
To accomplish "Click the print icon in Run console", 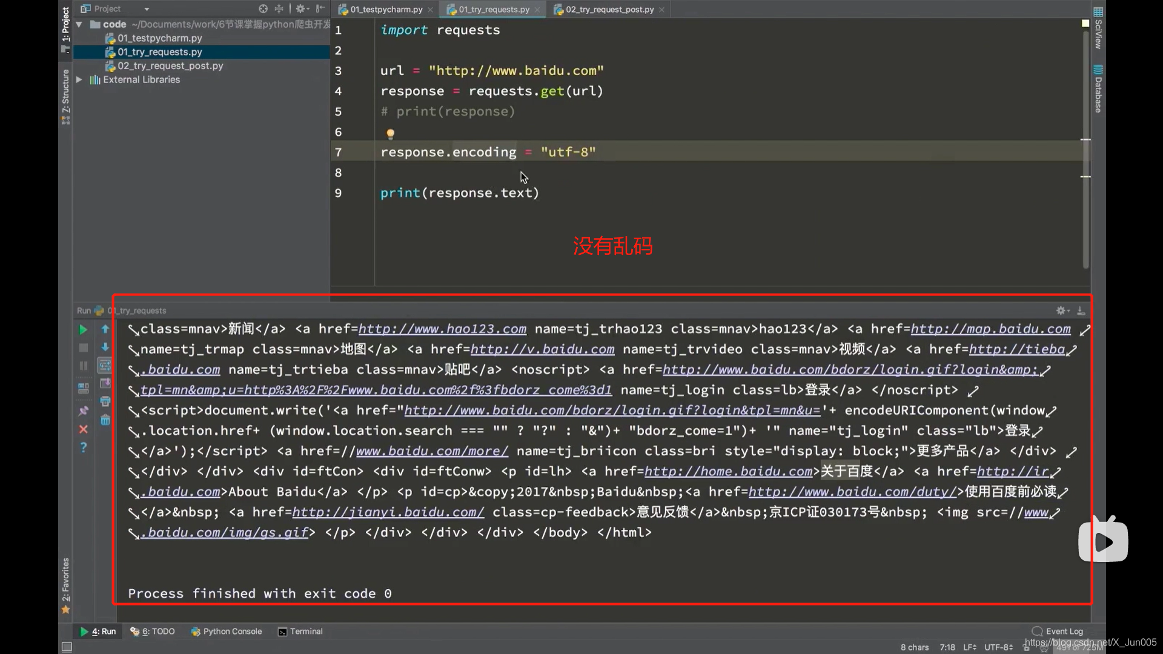I will tap(105, 401).
